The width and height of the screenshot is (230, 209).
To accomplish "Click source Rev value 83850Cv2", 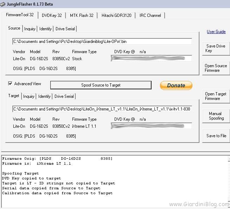I will (61, 59).
